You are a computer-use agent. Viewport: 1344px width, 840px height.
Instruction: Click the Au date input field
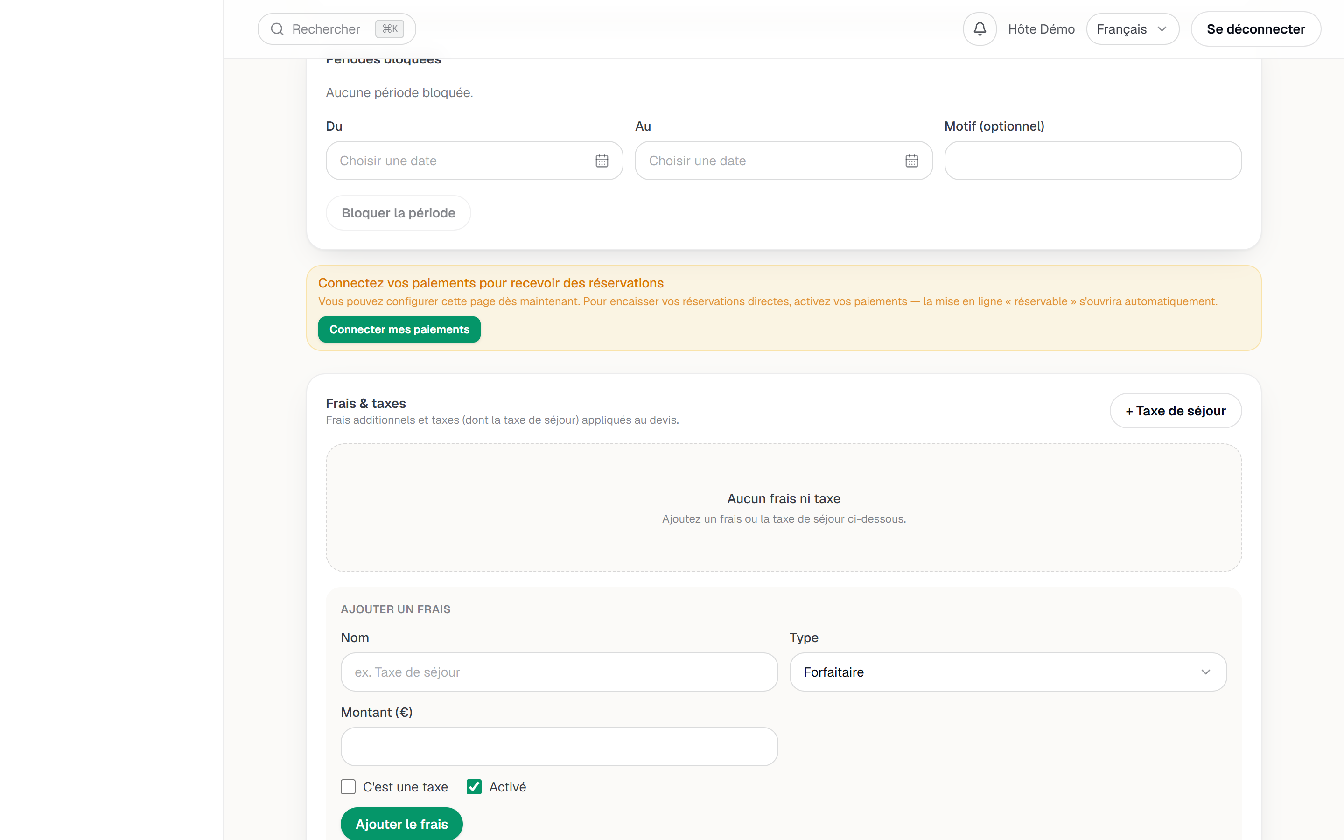[784, 161]
